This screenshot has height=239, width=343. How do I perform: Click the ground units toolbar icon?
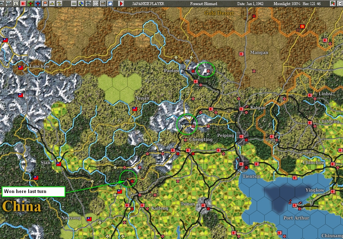(74, 4)
